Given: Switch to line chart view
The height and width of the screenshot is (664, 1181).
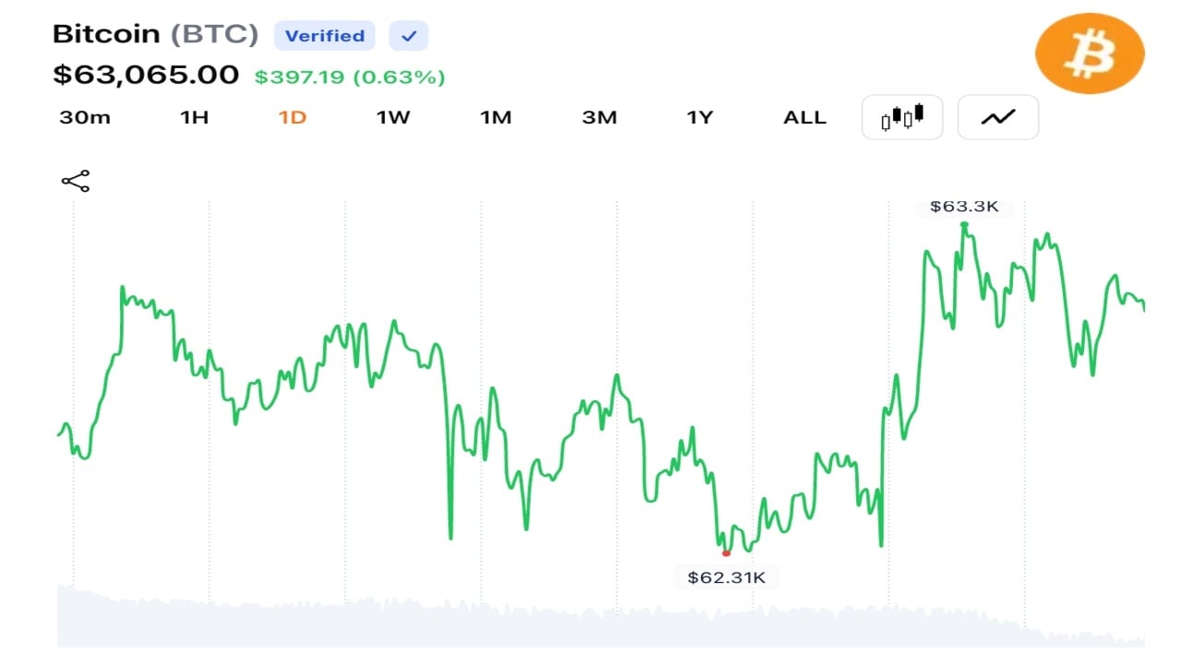Looking at the screenshot, I should point(998,117).
